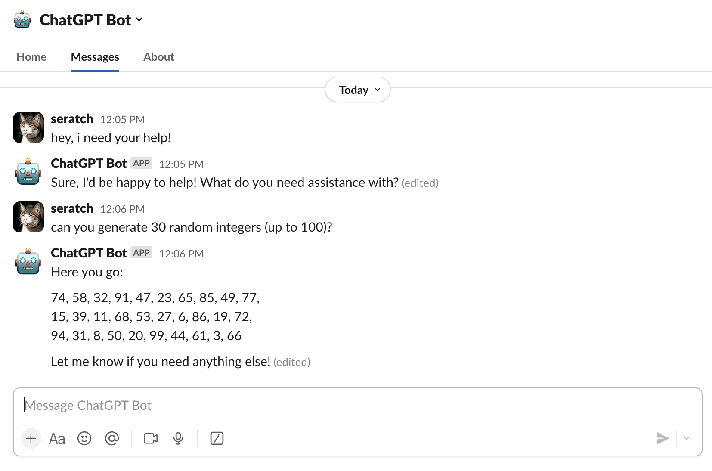Send the message with the paper plane icon
The image size is (712, 471).
tap(662, 438)
